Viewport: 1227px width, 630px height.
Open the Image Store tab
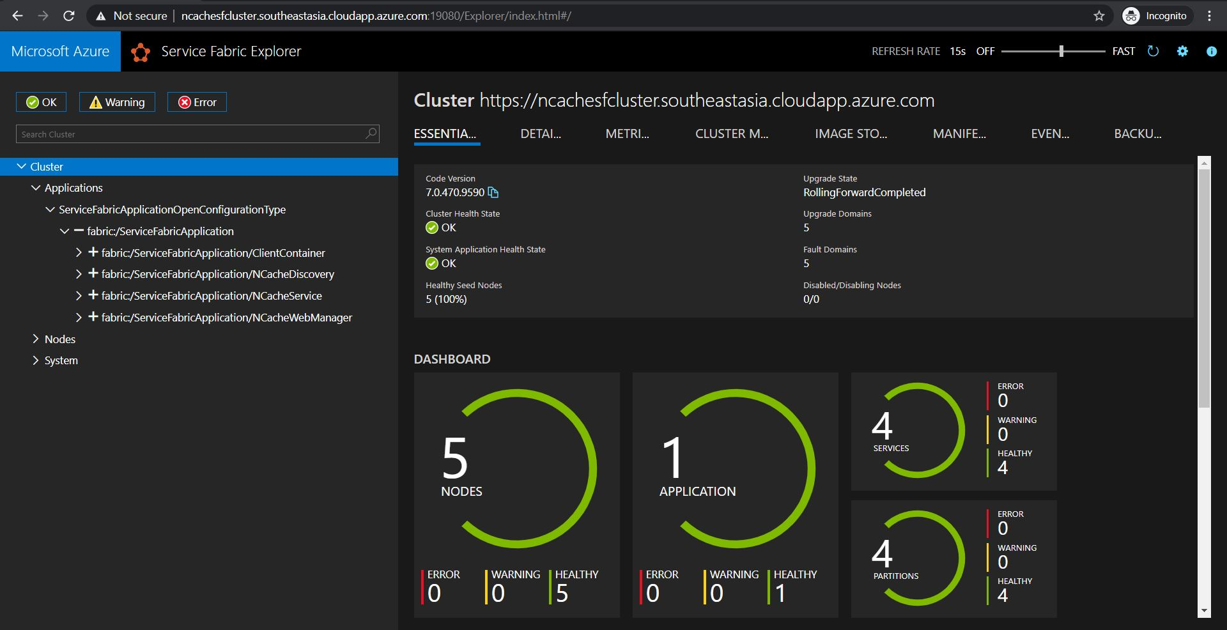pos(851,134)
